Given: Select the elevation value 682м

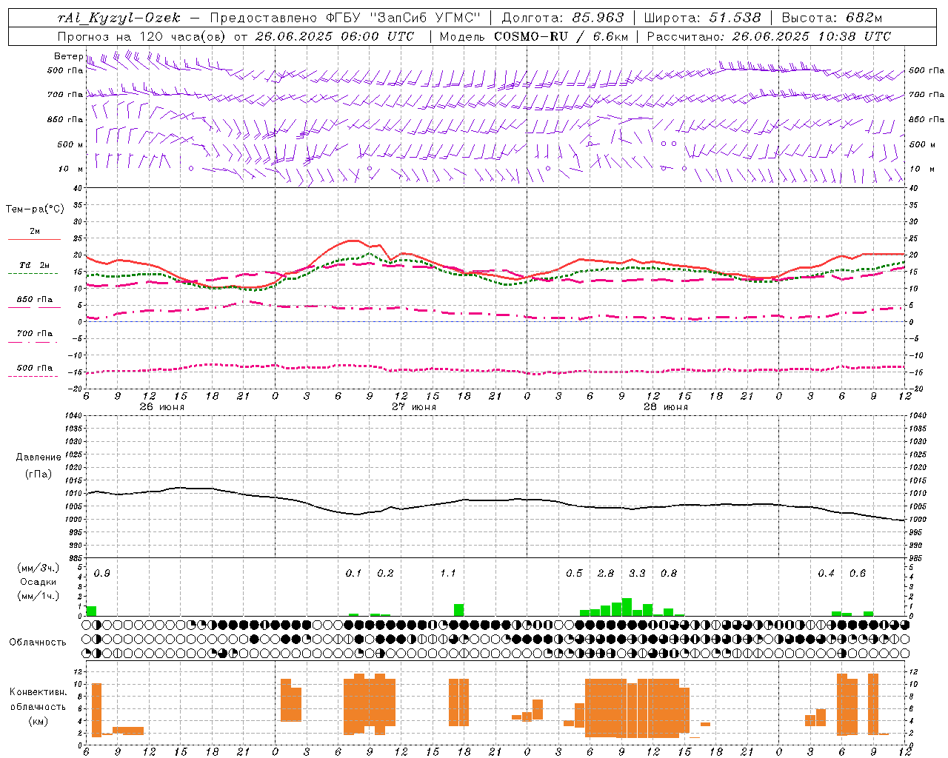Looking at the screenshot, I should coord(864,18).
